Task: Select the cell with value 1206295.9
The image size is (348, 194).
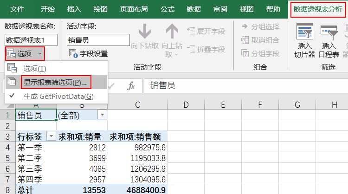Action: click(x=137, y=168)
